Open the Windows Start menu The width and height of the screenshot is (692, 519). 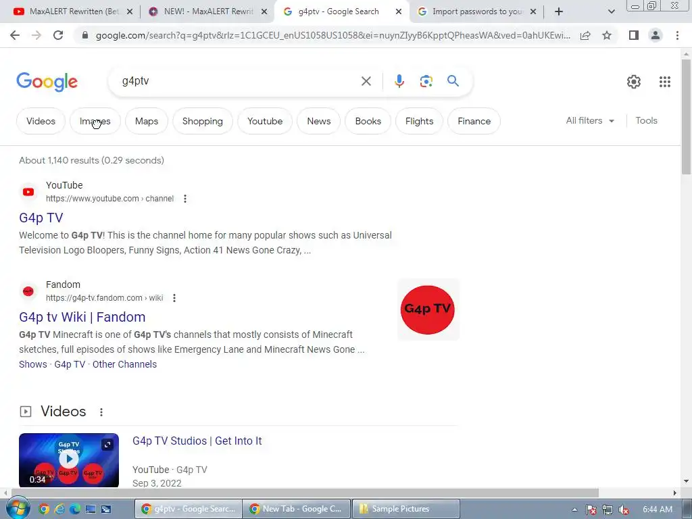[x=18, y=508]
